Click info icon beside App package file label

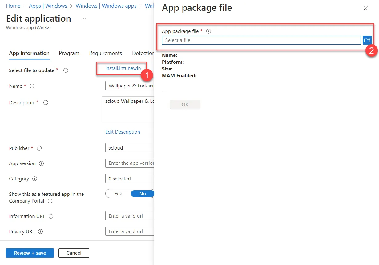208,31
